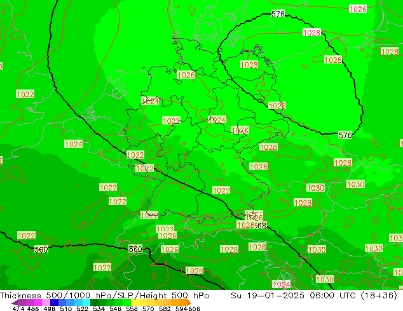403x311 pixels.
Task: Click the legend value '474'
Action: [x=18, y=308]
